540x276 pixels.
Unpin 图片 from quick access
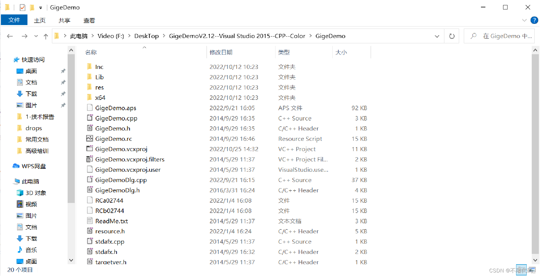pyautogui.click(x=63, y=105)
